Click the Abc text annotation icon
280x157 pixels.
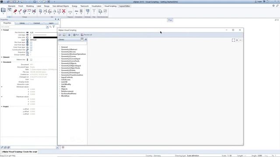pos(77,11)
